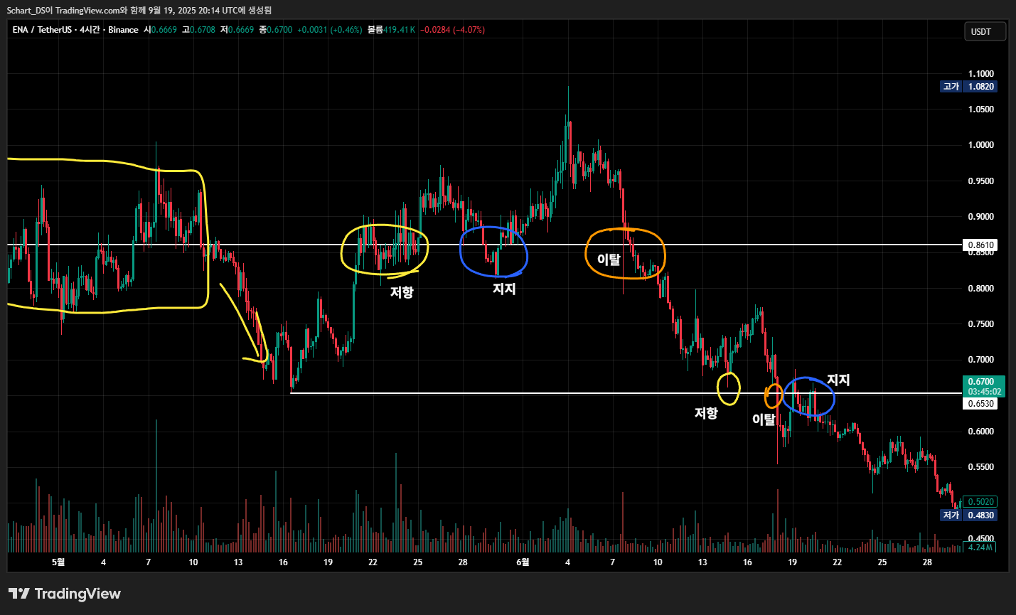Viewport: 1016px width, 615px height.
Task: Click the 0.5020 price tag
Action: 980,502
